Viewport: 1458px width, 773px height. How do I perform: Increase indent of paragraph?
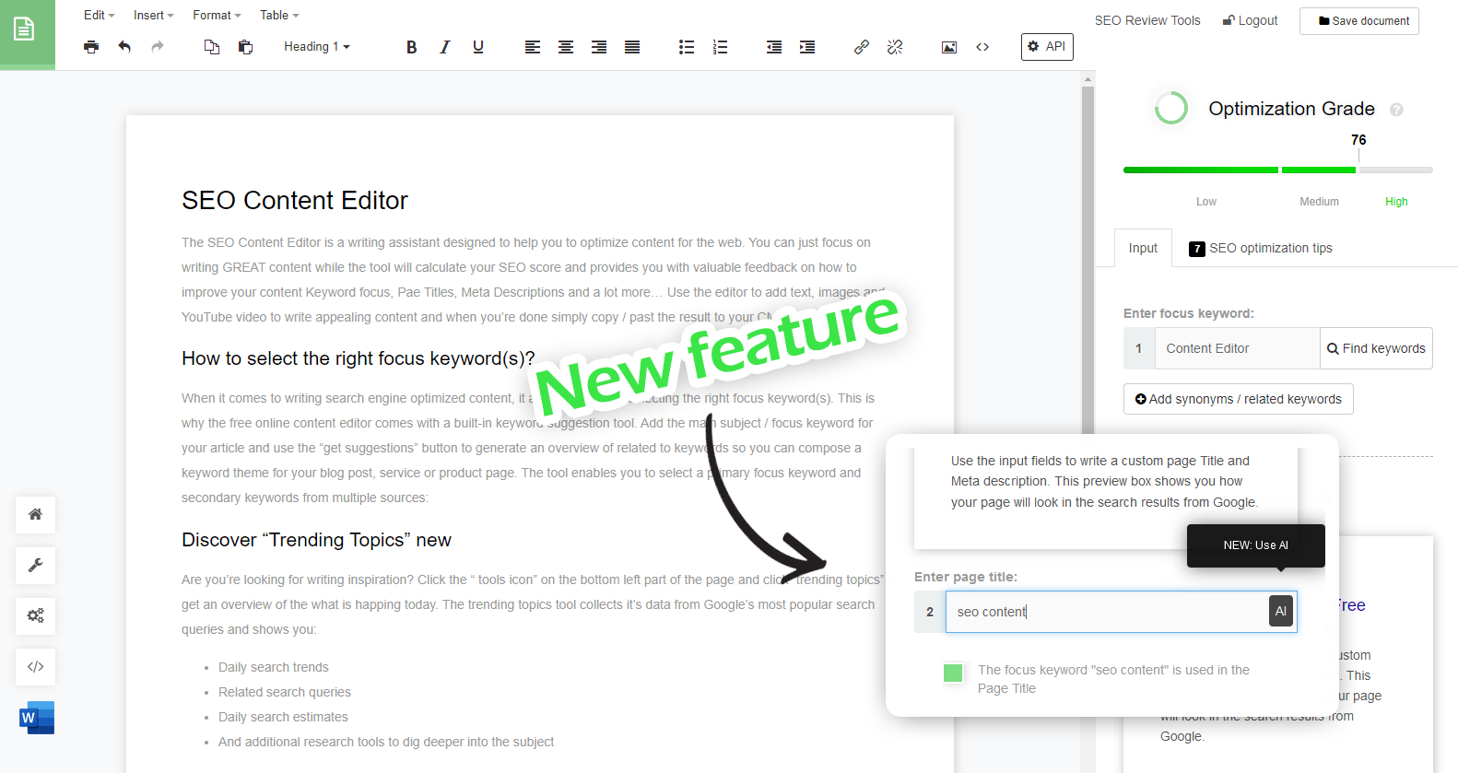807,47
